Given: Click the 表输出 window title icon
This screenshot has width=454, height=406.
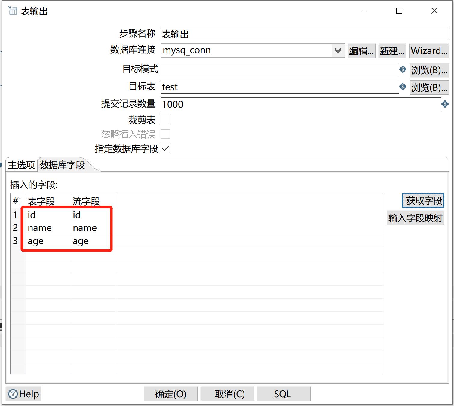Looking at the screenshot, I should click(x=12, y=11).
